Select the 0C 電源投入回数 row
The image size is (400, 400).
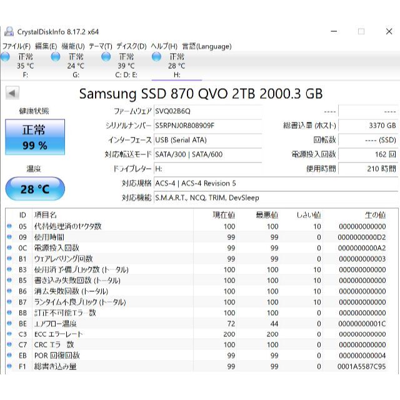196,248
